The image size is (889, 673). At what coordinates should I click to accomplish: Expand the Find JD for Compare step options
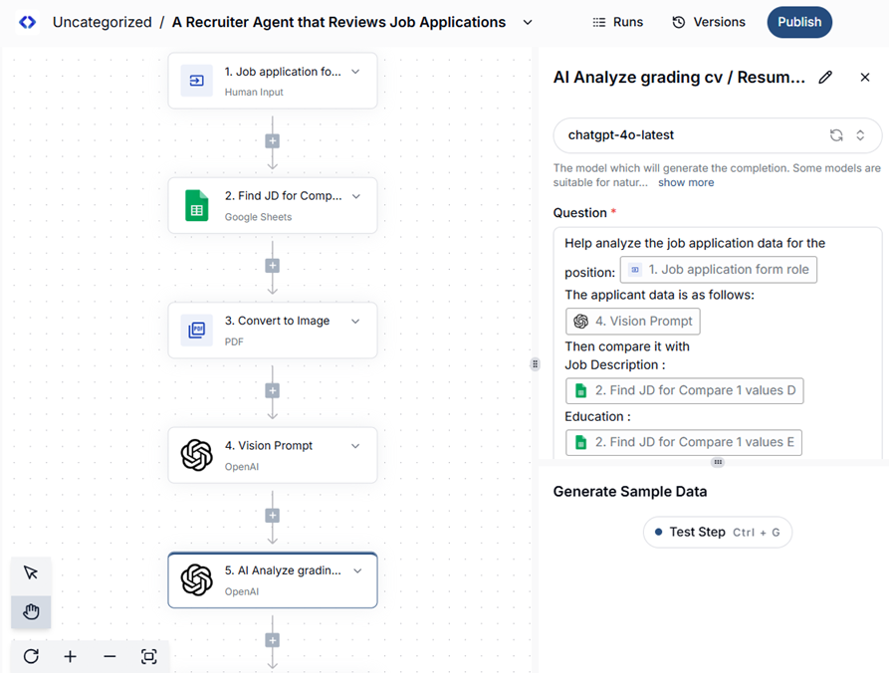click(x=355, y=196)
